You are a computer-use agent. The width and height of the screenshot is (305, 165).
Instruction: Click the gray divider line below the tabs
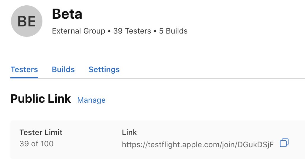[171, 79]
